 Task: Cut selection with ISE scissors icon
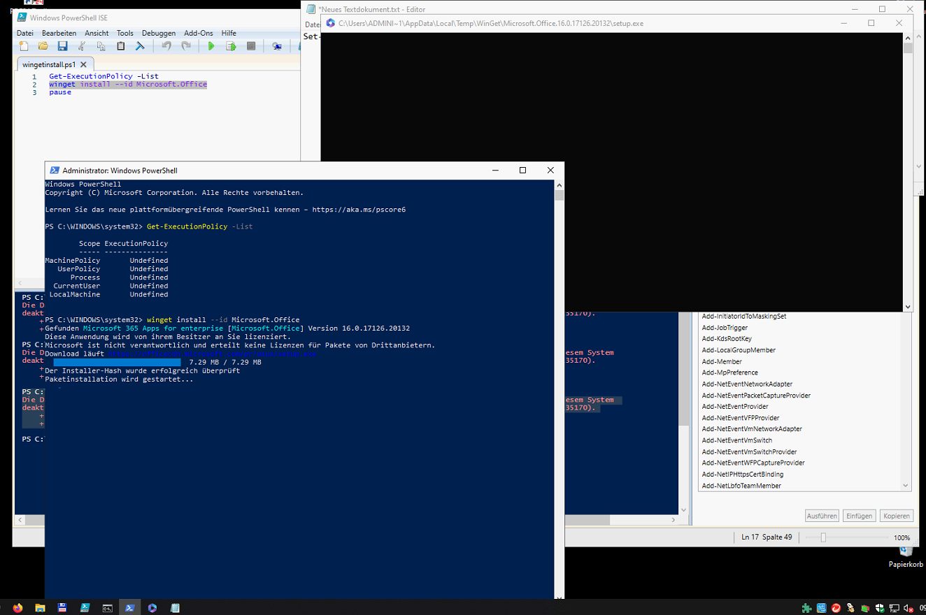click(82, 46)
